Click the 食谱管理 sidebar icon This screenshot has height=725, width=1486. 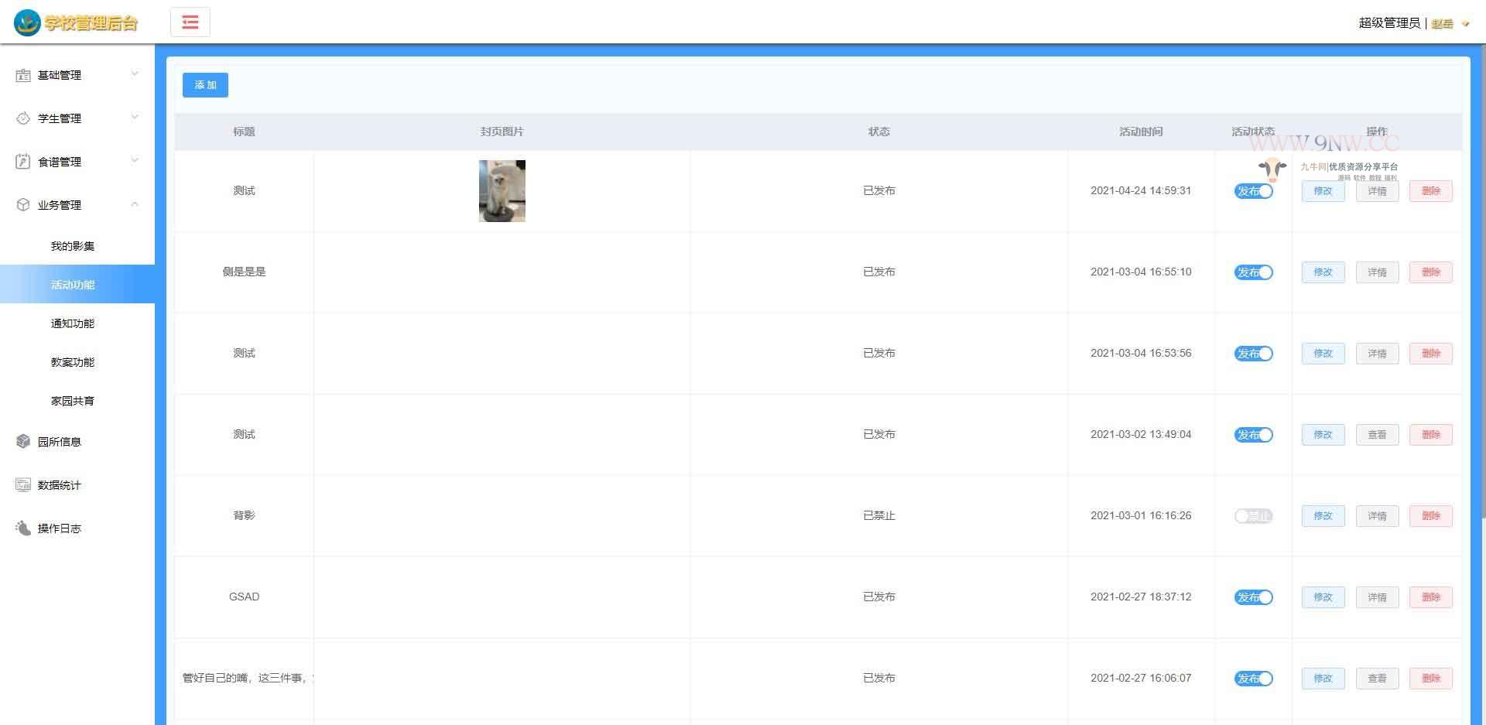(x=23, y=162)
